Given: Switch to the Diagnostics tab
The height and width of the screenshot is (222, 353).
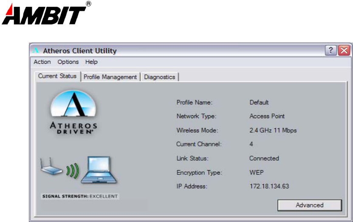Looking at the screenshot, I should tap(159, 77).
